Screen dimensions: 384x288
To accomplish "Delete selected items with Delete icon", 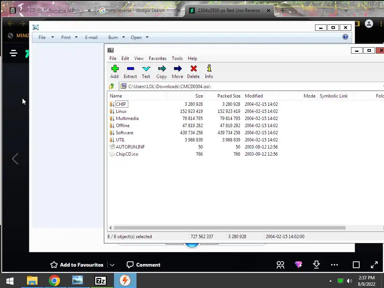I will click(x=193, y=72).
